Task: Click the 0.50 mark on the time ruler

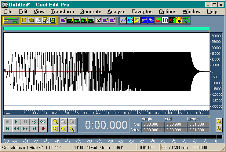Action: click(x=107, y=113)
